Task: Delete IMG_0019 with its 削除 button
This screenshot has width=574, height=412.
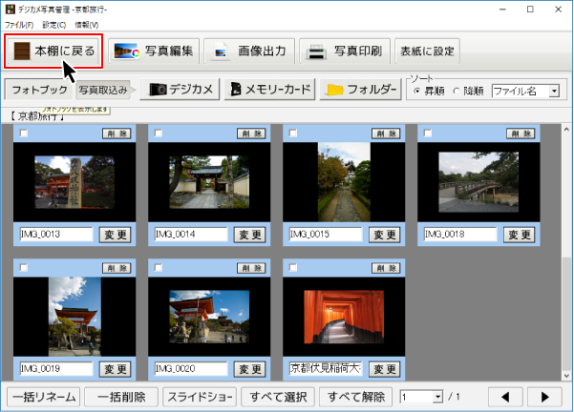Action: [117, 268]
